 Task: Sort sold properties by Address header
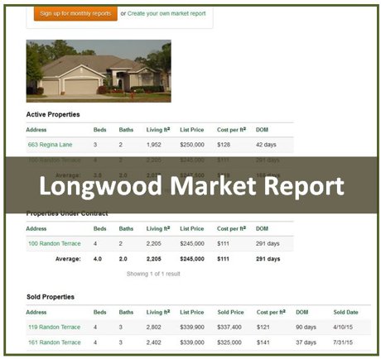tap(36, 313)
